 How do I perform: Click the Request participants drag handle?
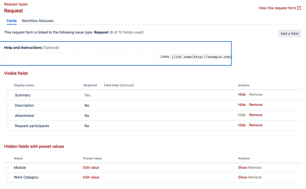tap(8, 125)
